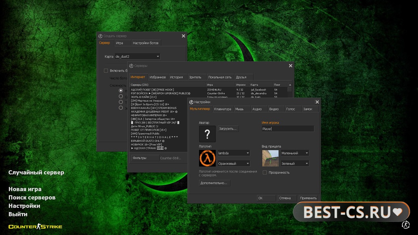The image size is (418, 235).
Task: Open the Зеленый crosshair color dropdown
Action: click(294, 163)
